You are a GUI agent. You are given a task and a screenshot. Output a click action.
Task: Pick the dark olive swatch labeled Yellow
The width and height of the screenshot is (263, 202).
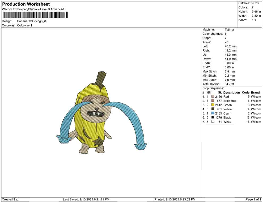[x=213, y=109]
